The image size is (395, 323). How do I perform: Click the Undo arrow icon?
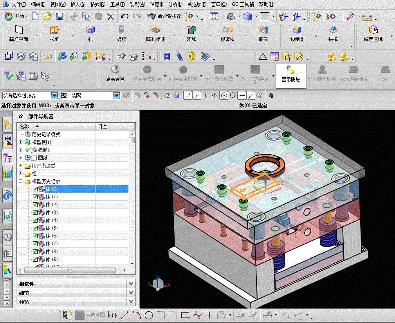click(124, 16)
